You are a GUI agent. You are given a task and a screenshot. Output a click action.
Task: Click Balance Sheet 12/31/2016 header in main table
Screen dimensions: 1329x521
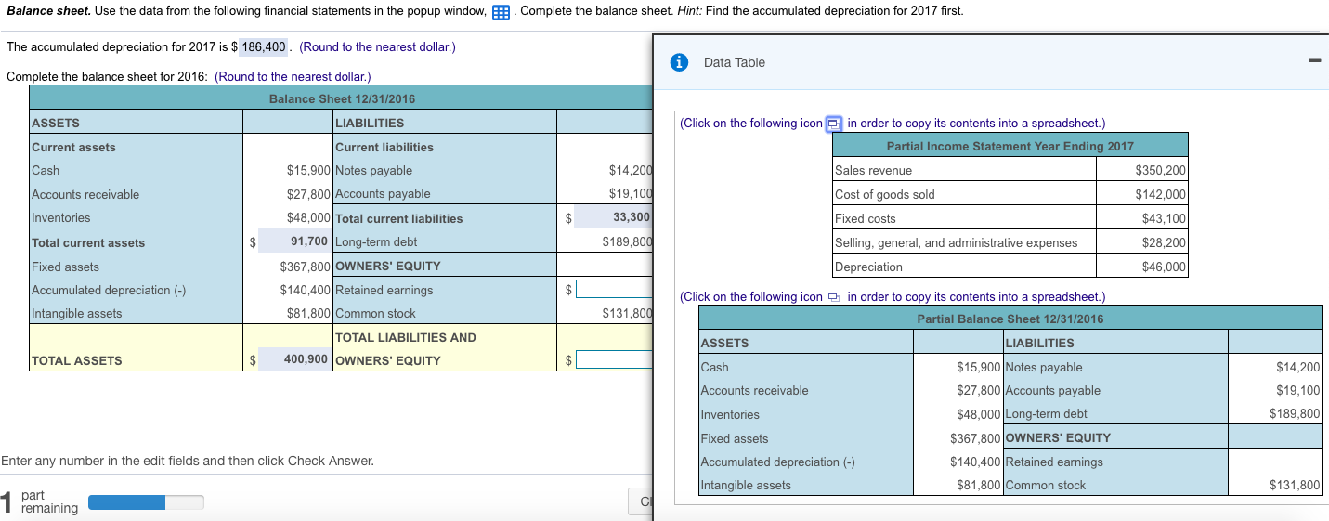pyautogui.click(x=342, y=98)
